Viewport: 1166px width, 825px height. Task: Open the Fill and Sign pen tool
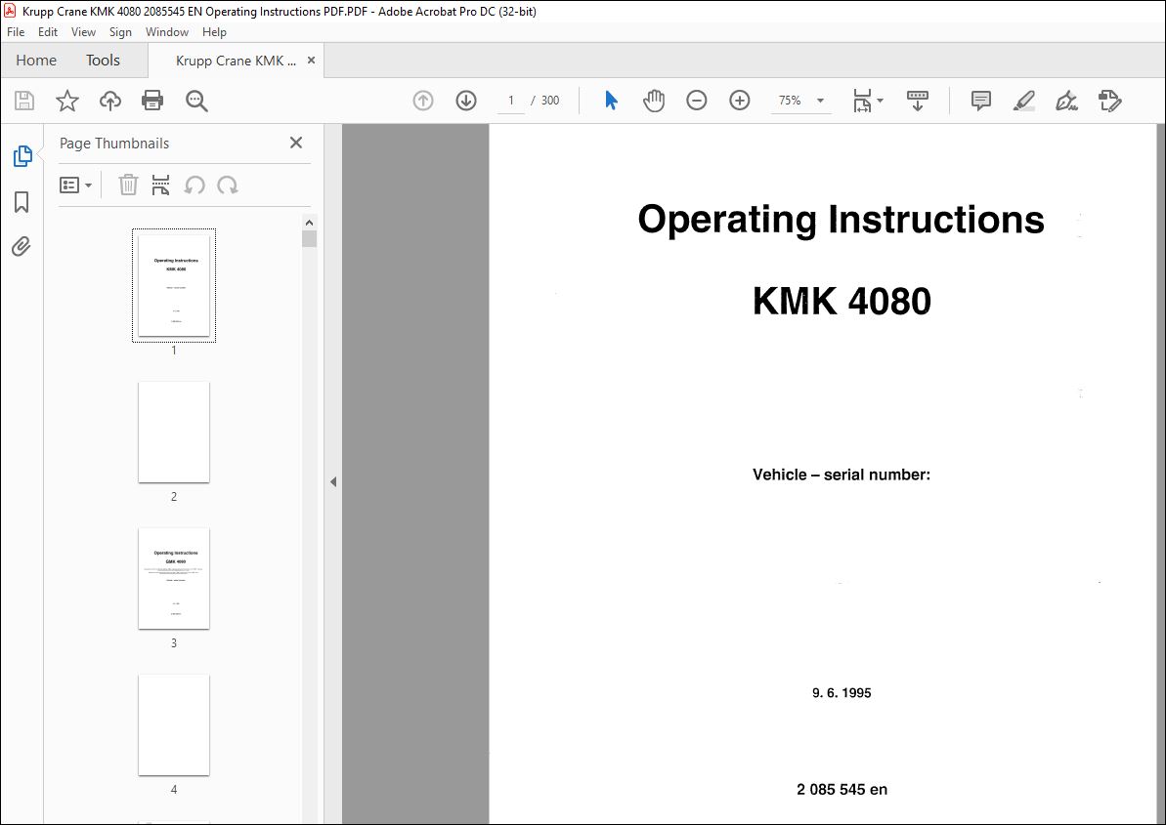(x=1067, y=101)
